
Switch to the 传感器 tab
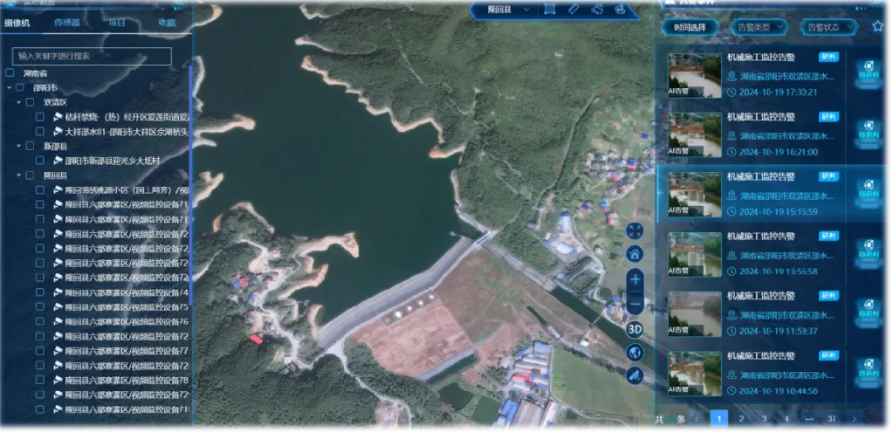(x=68, y=23)
